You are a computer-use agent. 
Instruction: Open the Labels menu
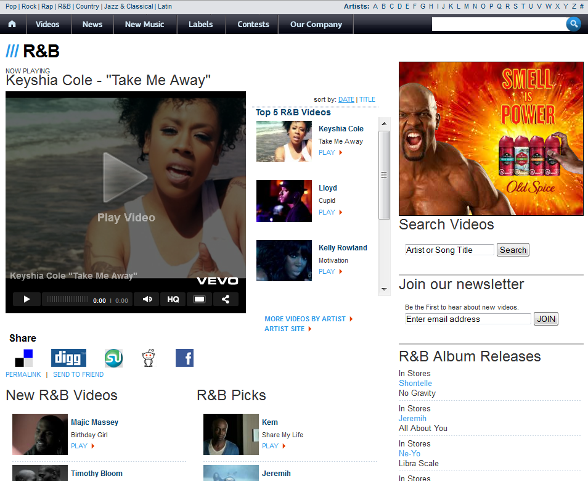(201, 25)
